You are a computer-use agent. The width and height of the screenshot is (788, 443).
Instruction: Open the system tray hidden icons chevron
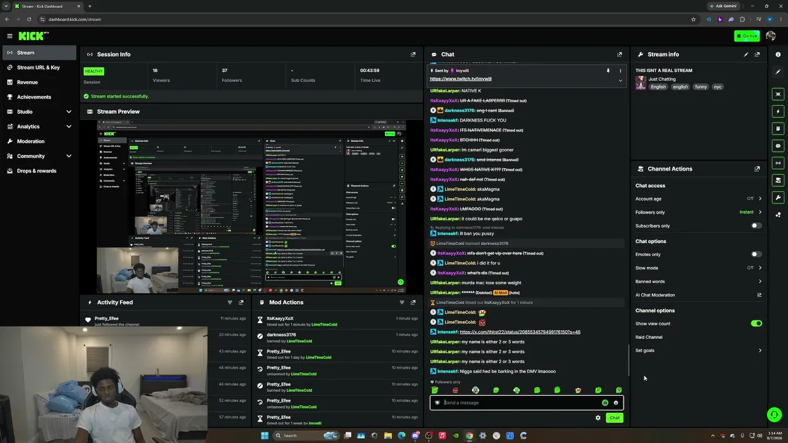pos(714,436)
